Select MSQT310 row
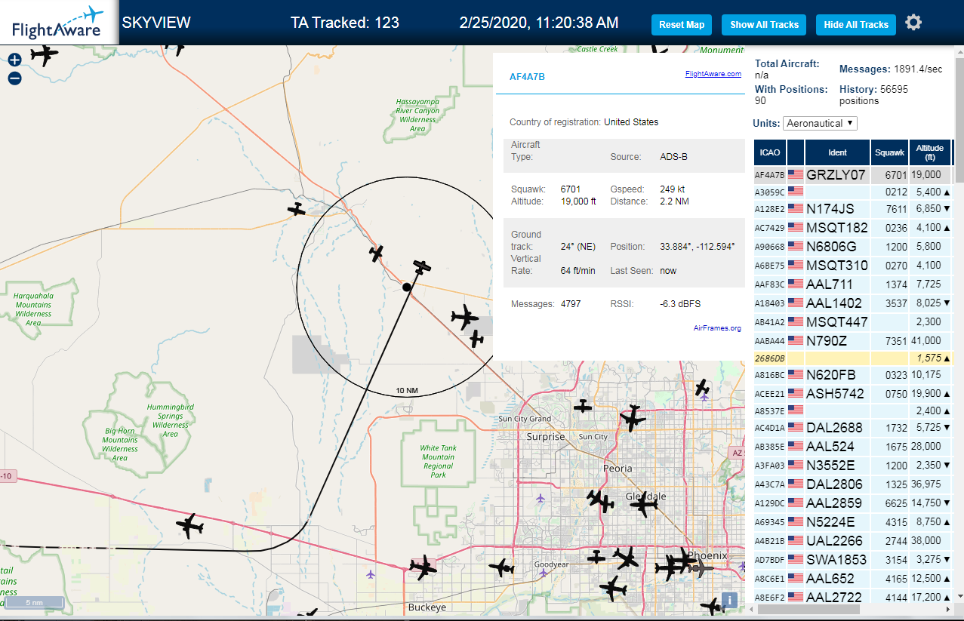Viewport: 964px width, 621px height. coord(853,265)
